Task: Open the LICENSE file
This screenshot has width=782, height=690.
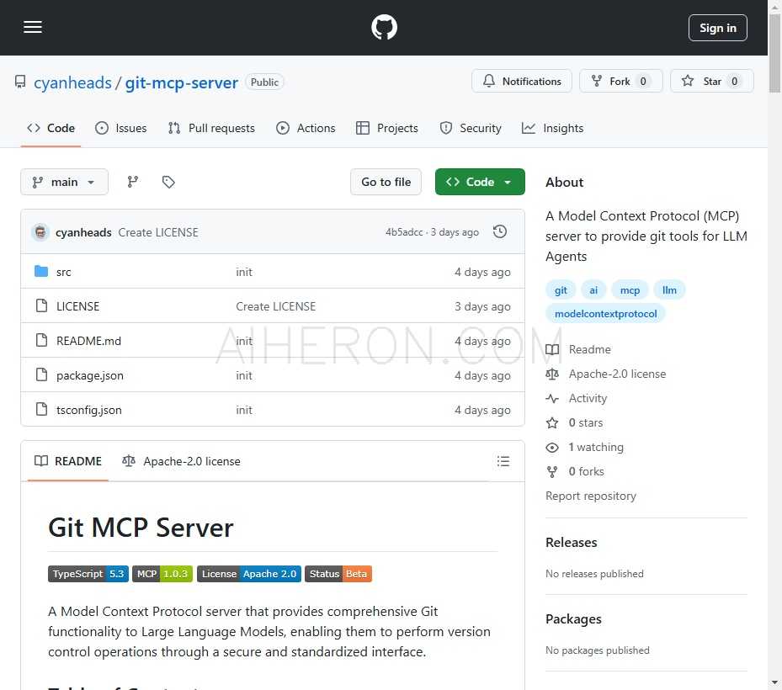Action: coord(77,306)
